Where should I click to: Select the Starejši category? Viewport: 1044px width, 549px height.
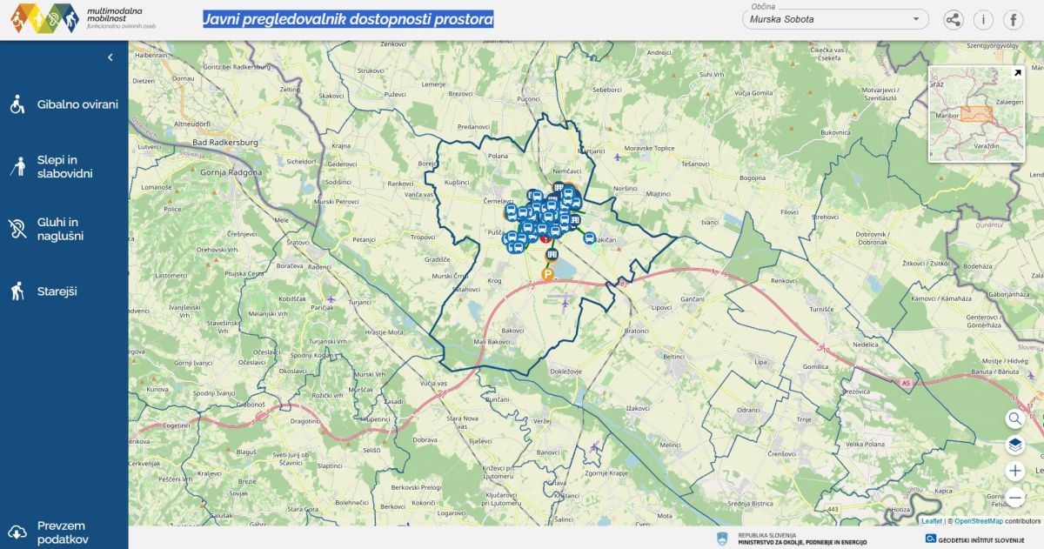57,291
